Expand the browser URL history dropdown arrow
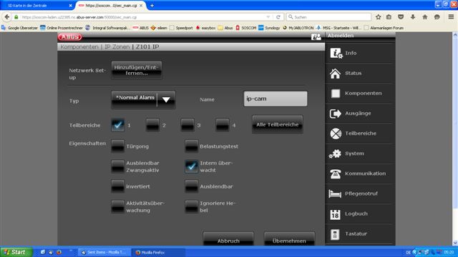This screenshot has width=458, height=257. tap(268, 17)
